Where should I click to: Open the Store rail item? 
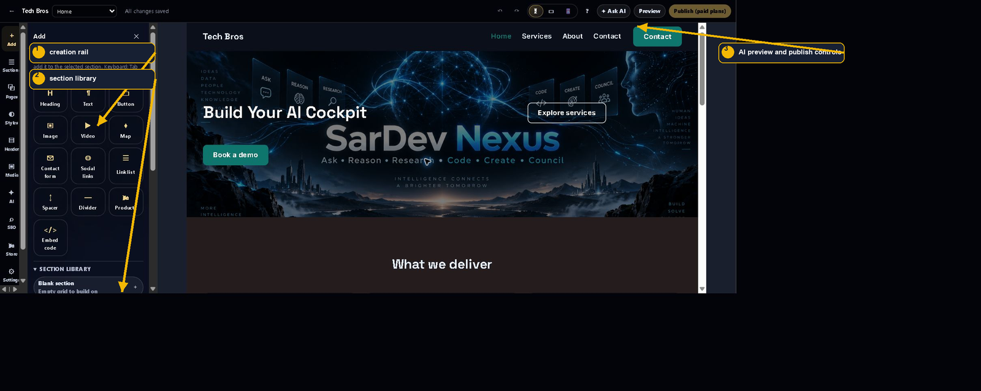click(11, 249)
